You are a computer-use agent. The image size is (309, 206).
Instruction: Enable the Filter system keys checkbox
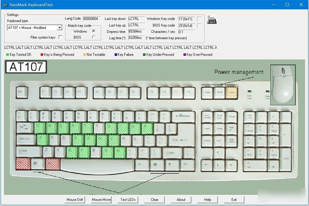coord(60,37)
